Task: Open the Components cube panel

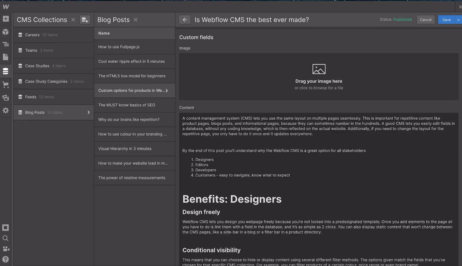Action: pos(5,31)
